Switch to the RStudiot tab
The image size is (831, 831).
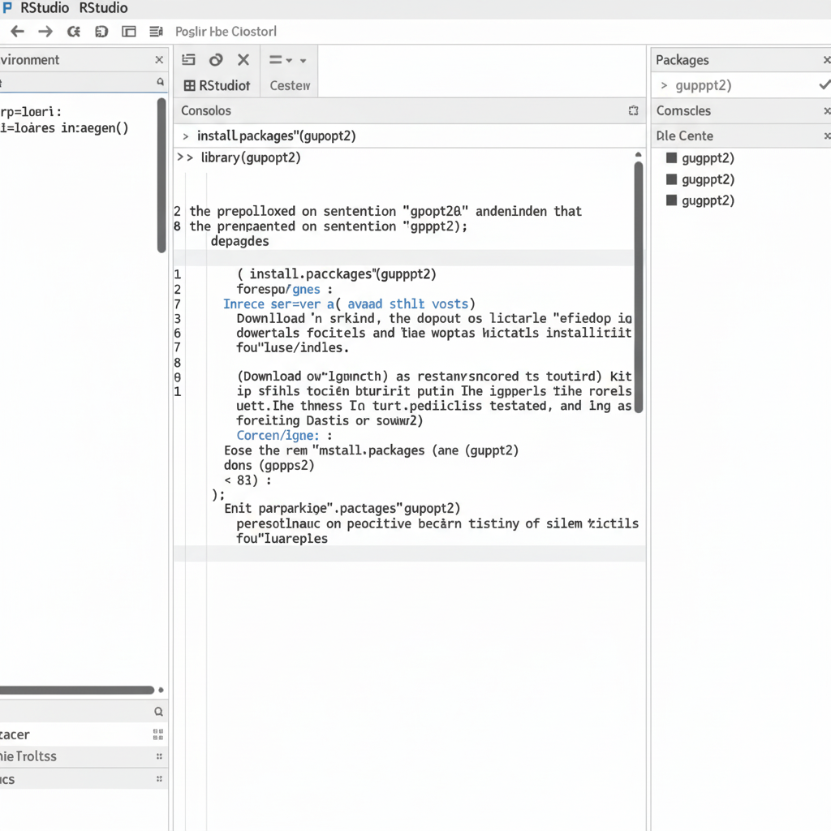pos(217,85)
